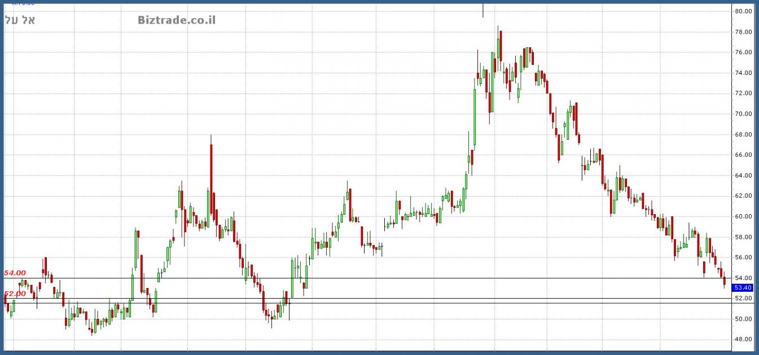Click the Biztrade.co.il watermark text
The image size is (759, 355).
176,20
